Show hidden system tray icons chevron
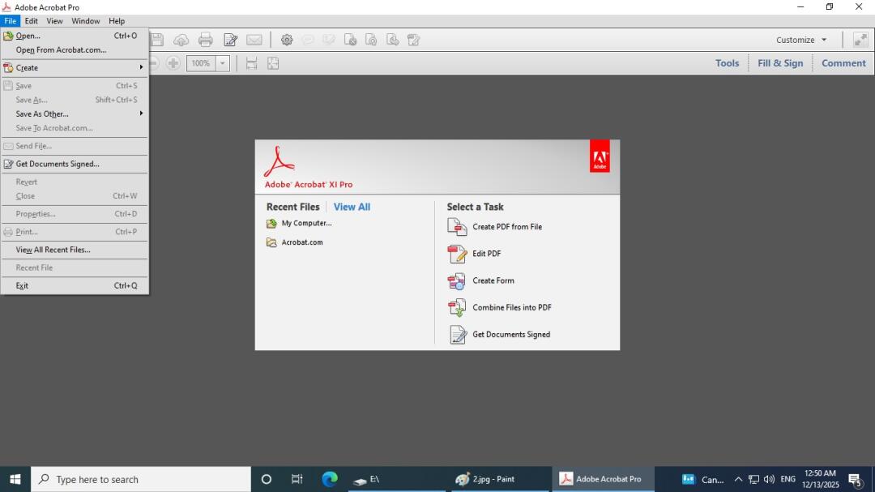The height and width of the screenshot is (492, 875). click(x=738, y=479)
